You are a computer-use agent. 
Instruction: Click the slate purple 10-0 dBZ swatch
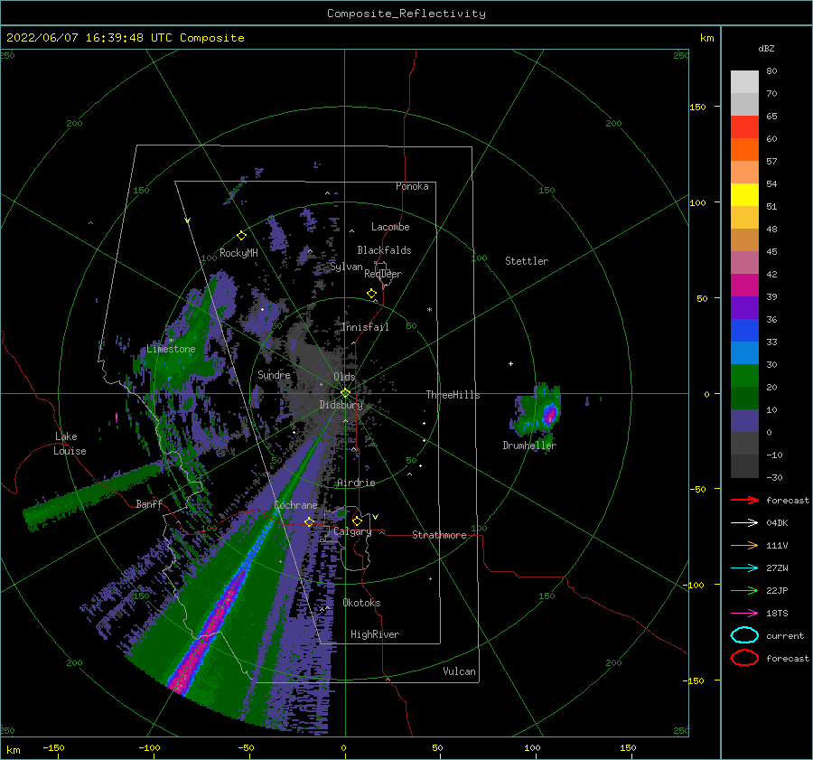pyautogui.click(x=744, y=421)
